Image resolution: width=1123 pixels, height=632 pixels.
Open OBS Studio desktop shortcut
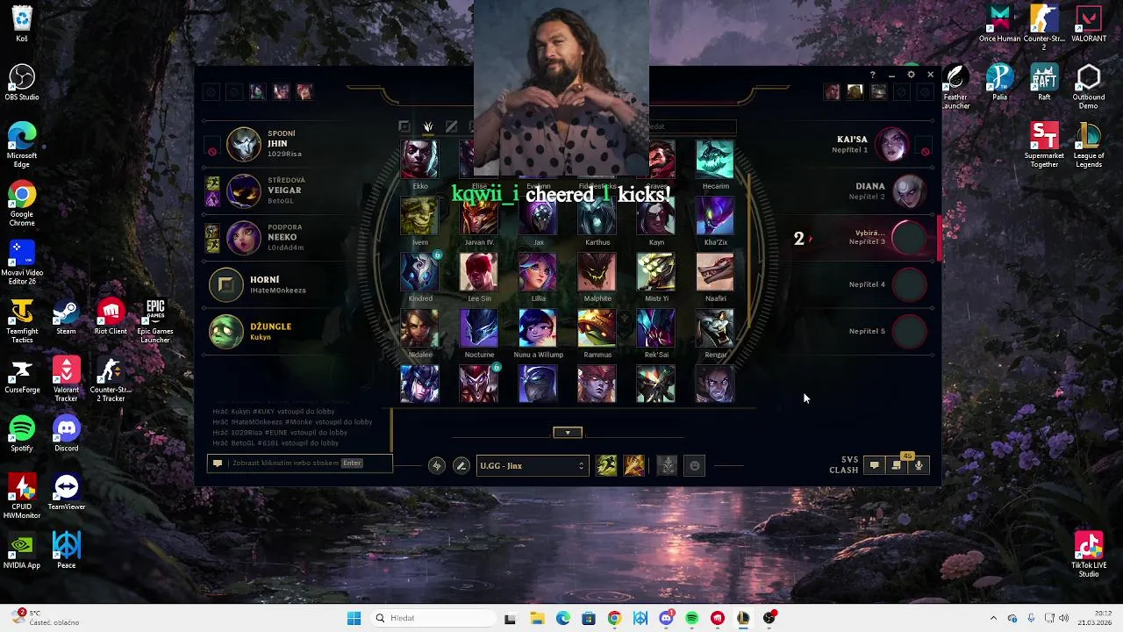tap(22, 83)
